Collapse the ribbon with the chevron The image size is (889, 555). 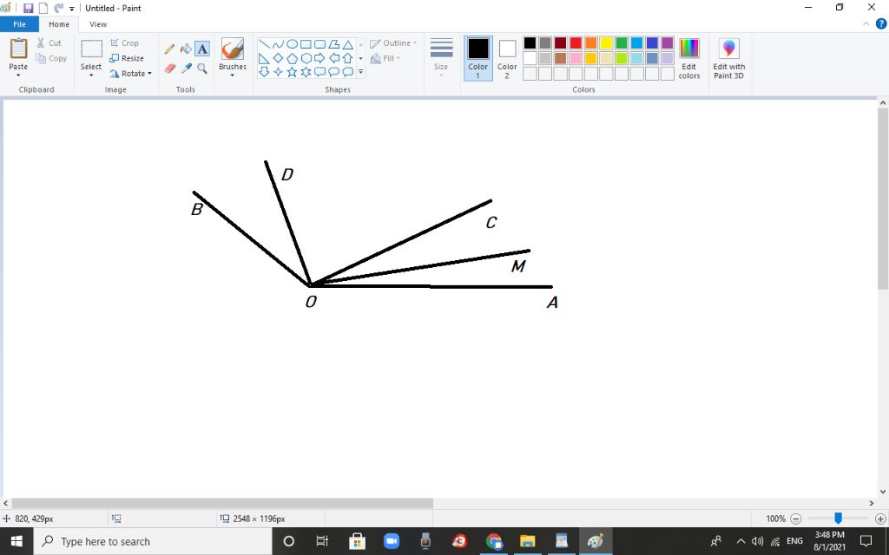coord(866,23)
